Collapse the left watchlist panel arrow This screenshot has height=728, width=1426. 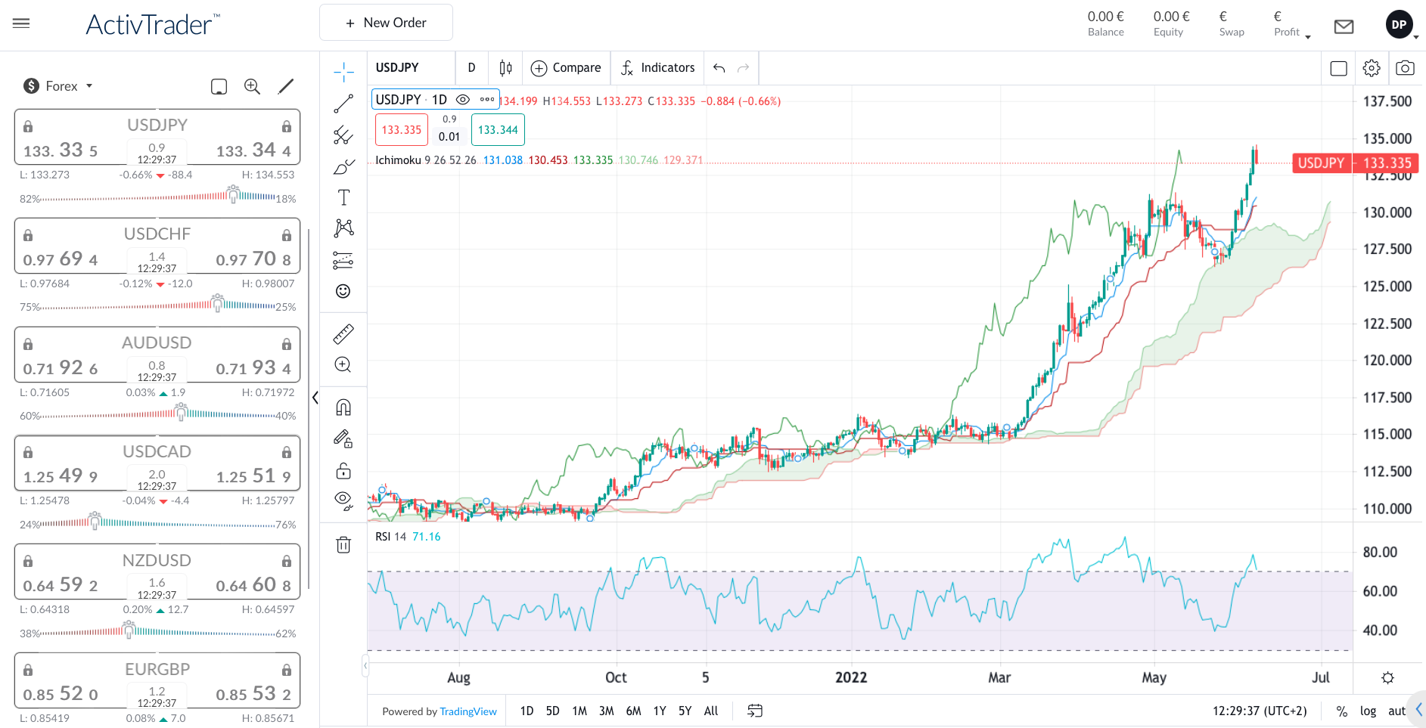click(315, 398)
